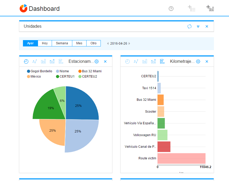Choose horizontal bar chart in Estacionamiento panel
Viewport: 229px width, 181px height.
[61, 61]
